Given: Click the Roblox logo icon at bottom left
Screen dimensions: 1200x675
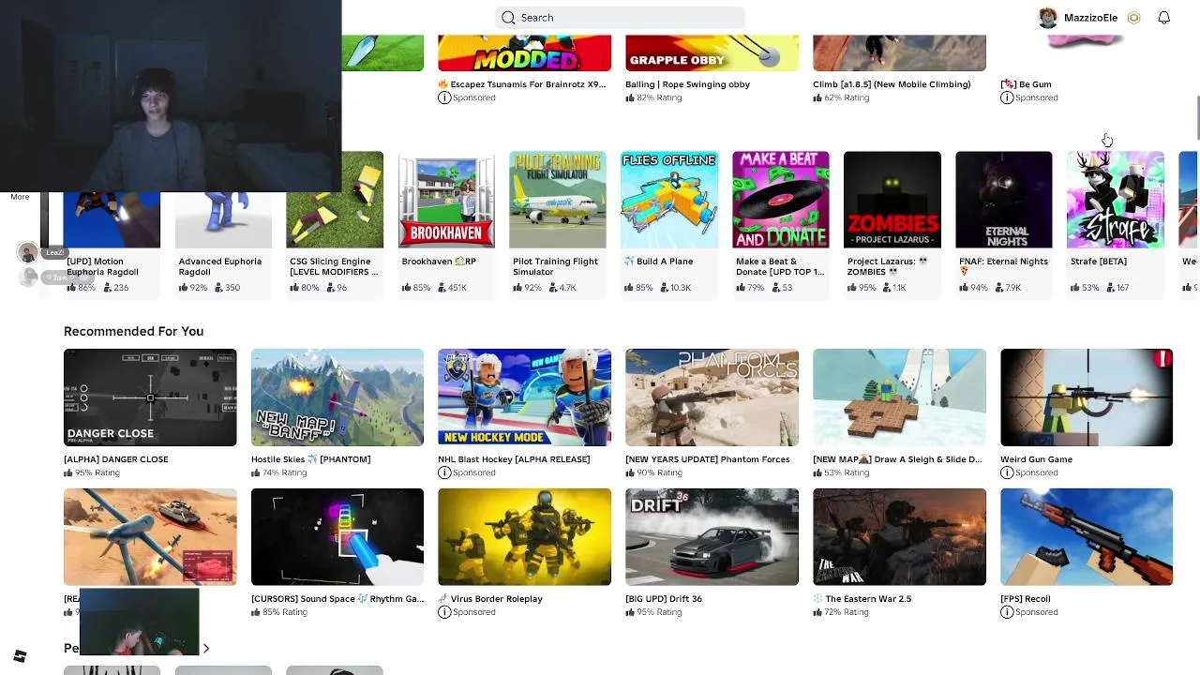Looking at the screenshot, I should click(20, 656).
